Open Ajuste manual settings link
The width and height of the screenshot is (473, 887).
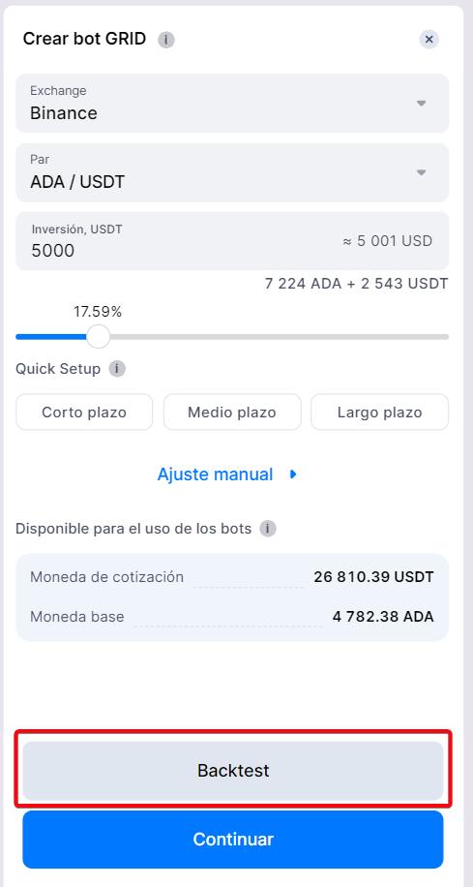[216, 474]
